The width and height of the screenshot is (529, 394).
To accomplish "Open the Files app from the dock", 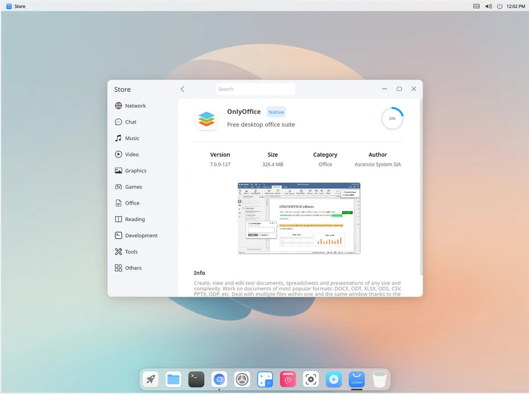I will (x=173, y=379).
